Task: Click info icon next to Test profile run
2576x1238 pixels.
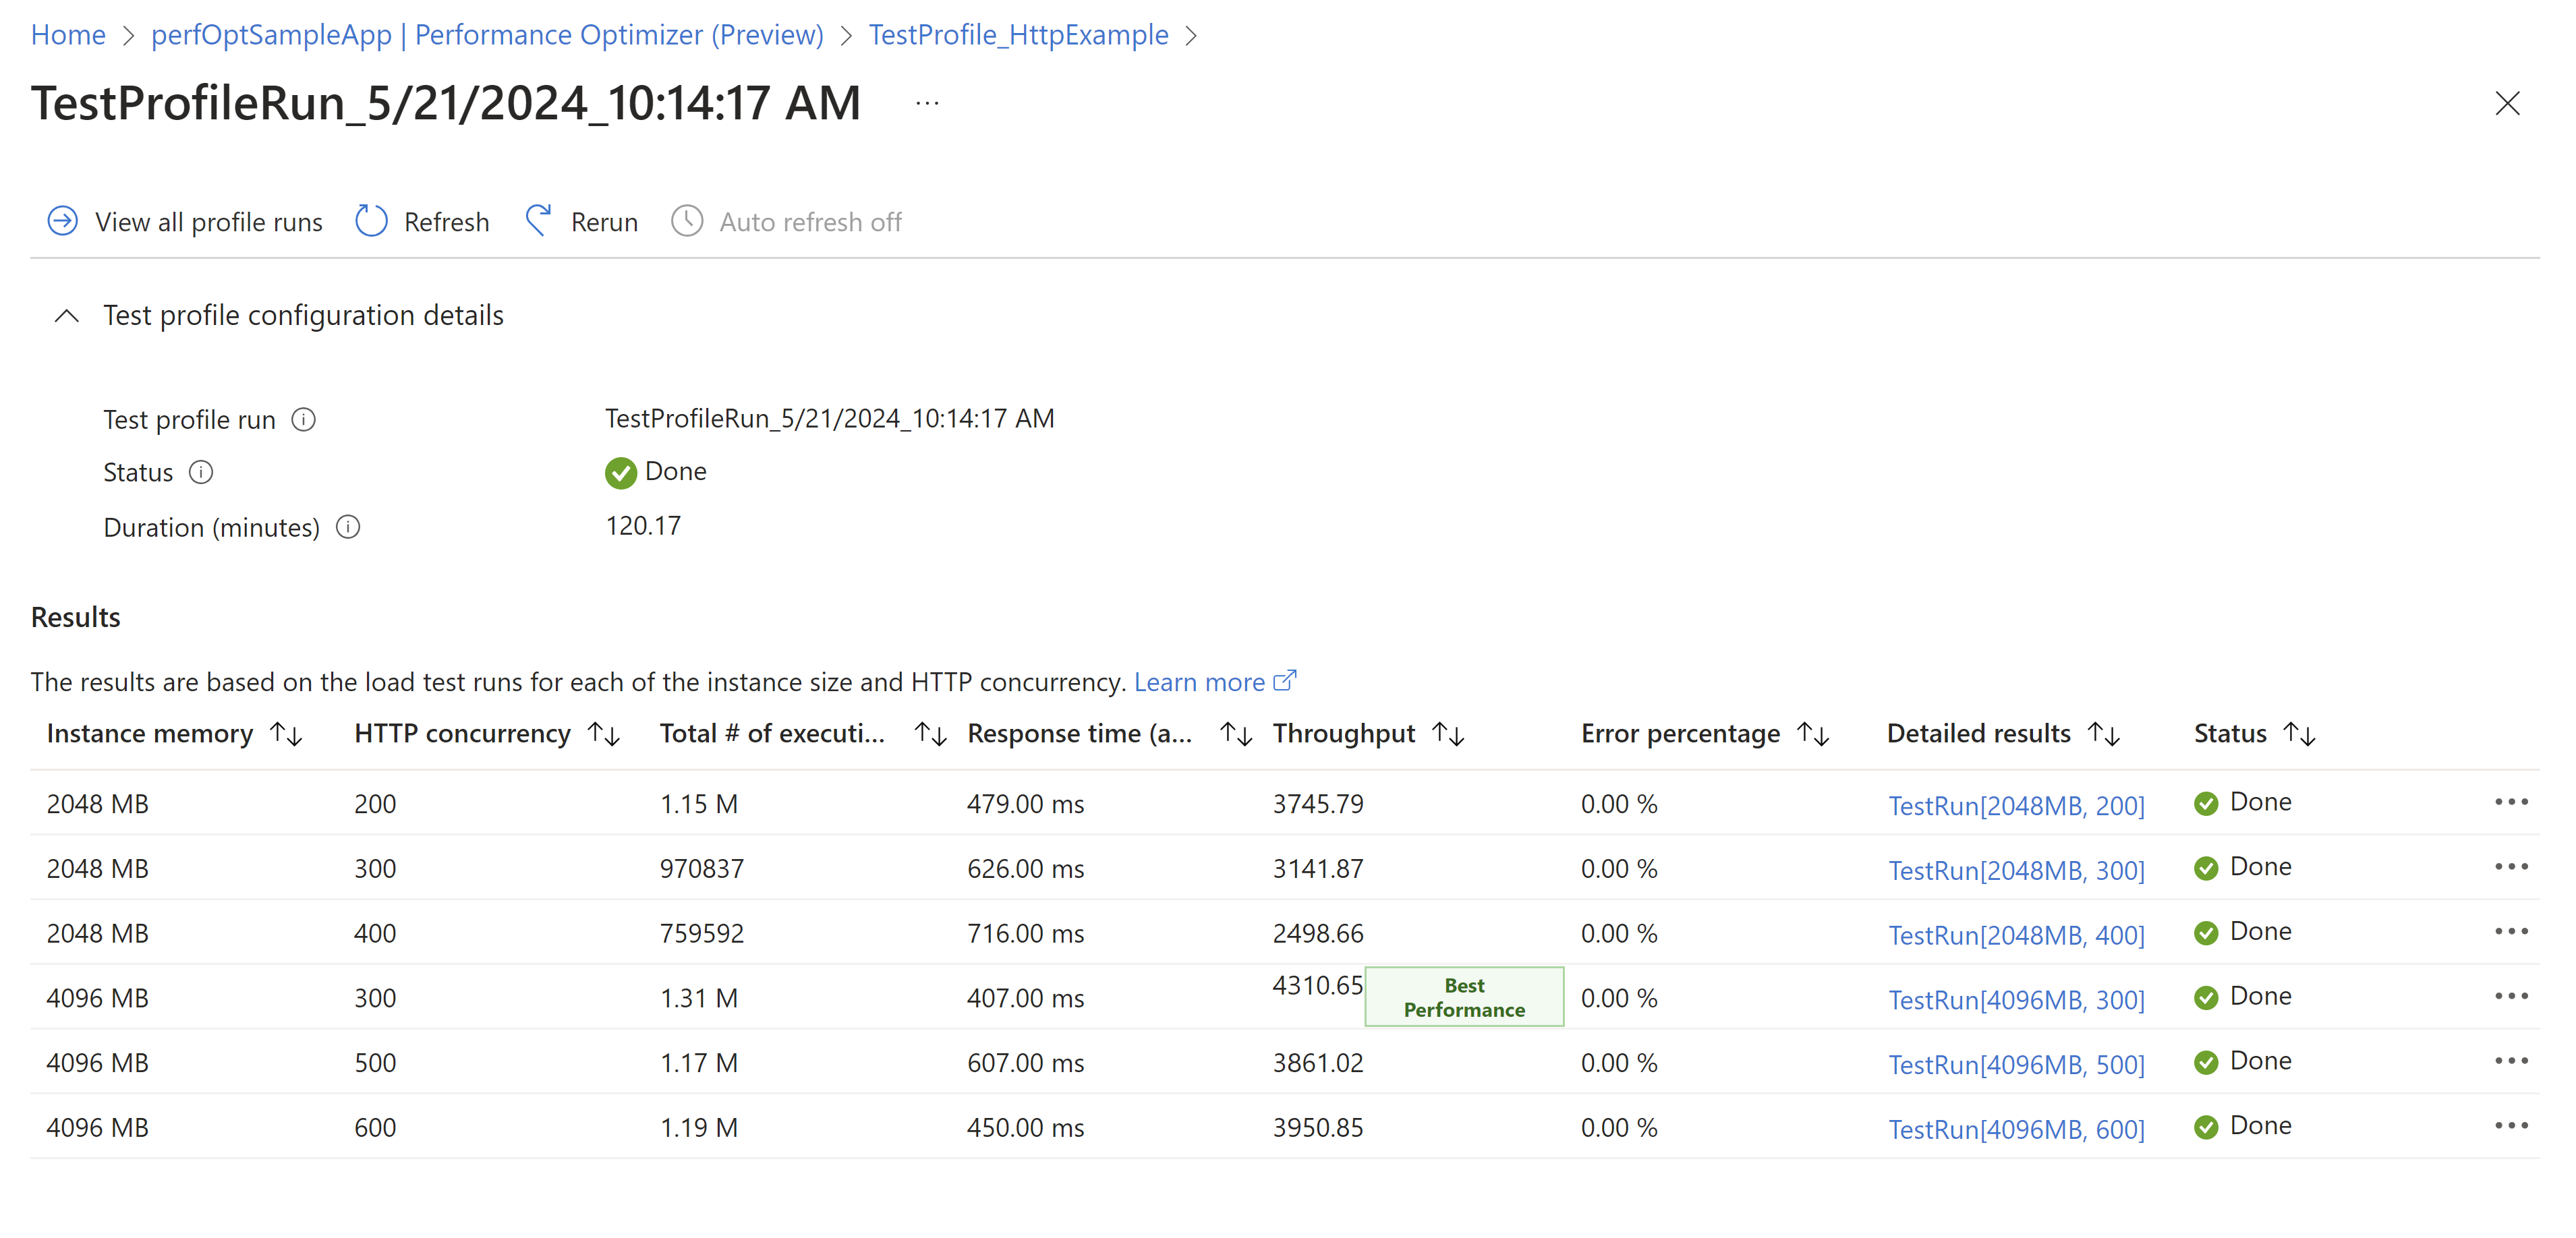Action: pyautogui.click(x=303, y=420)
